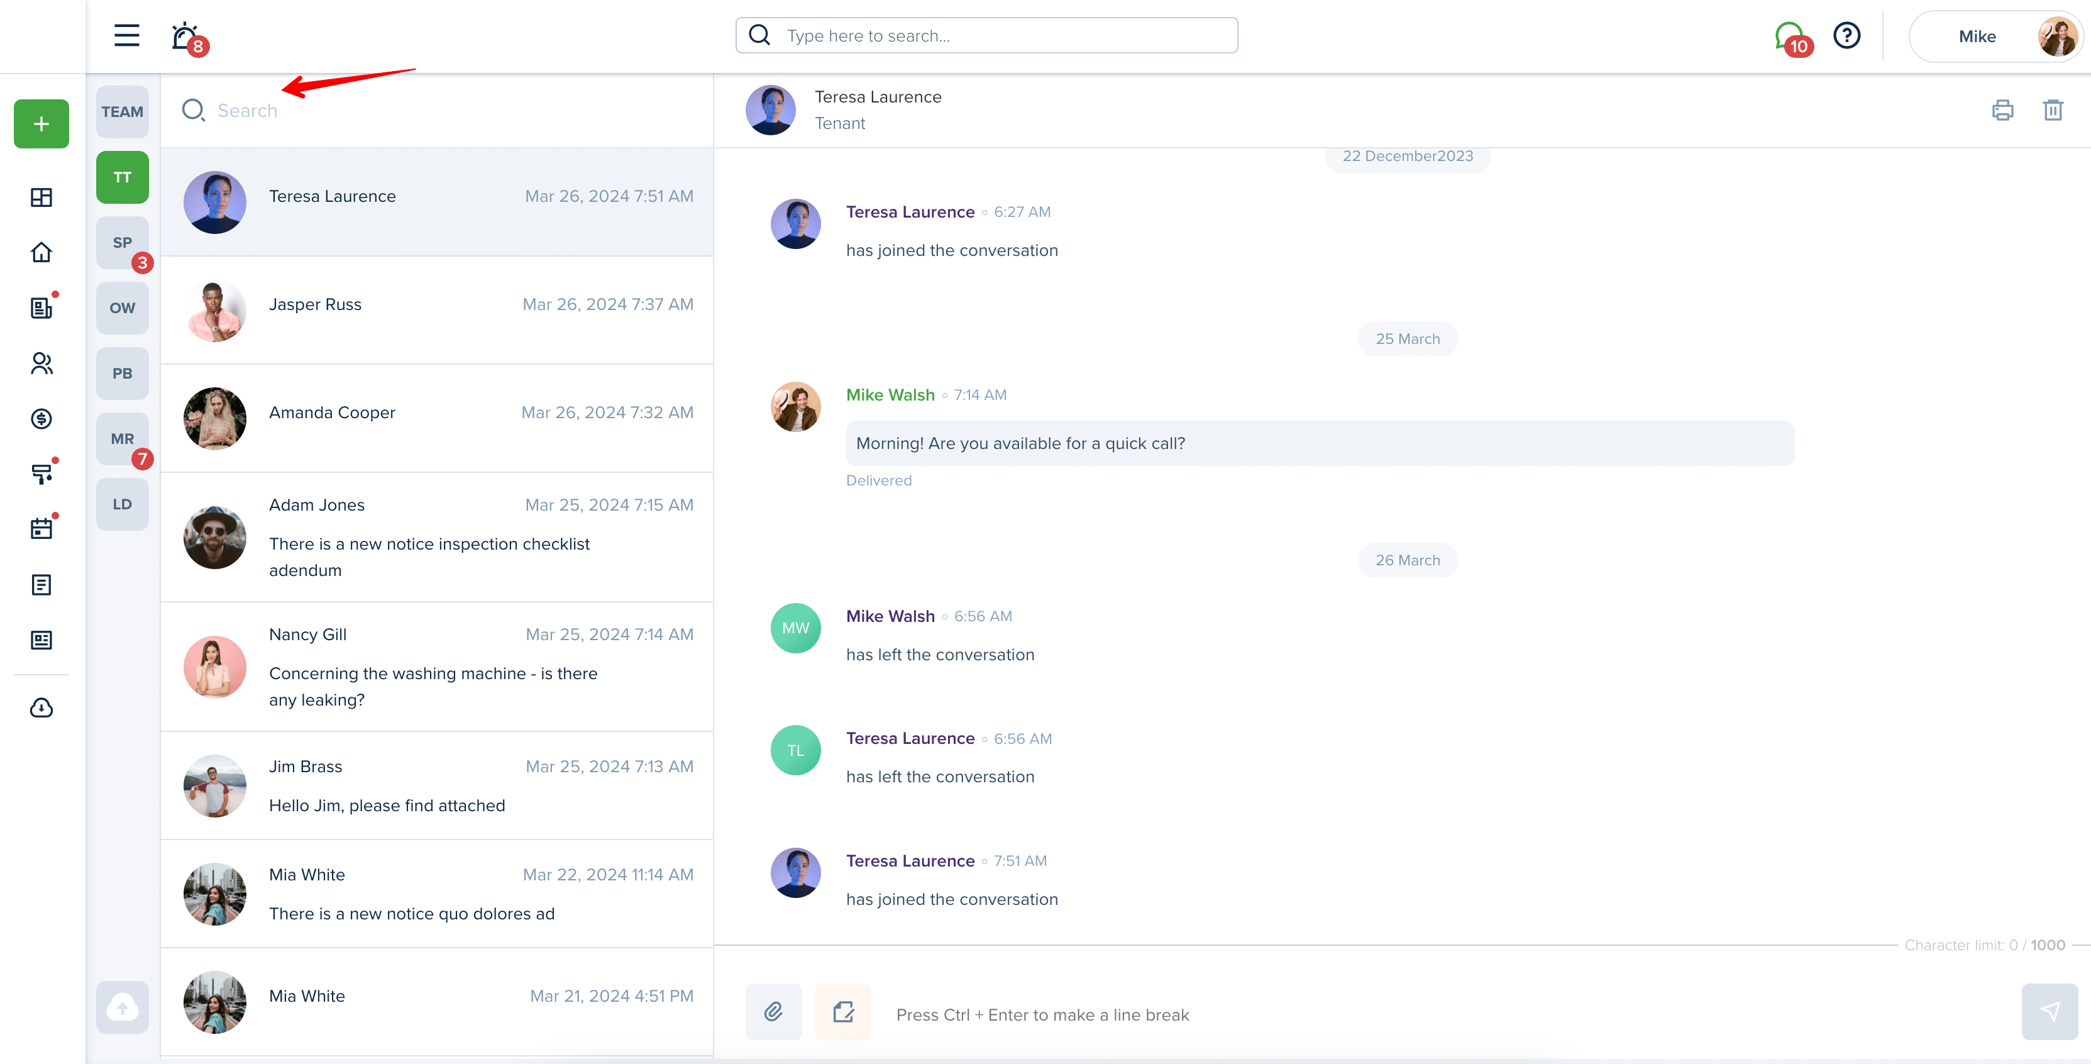
Task: Click the '25 March' date label
Action: (x=1408, y=339)
